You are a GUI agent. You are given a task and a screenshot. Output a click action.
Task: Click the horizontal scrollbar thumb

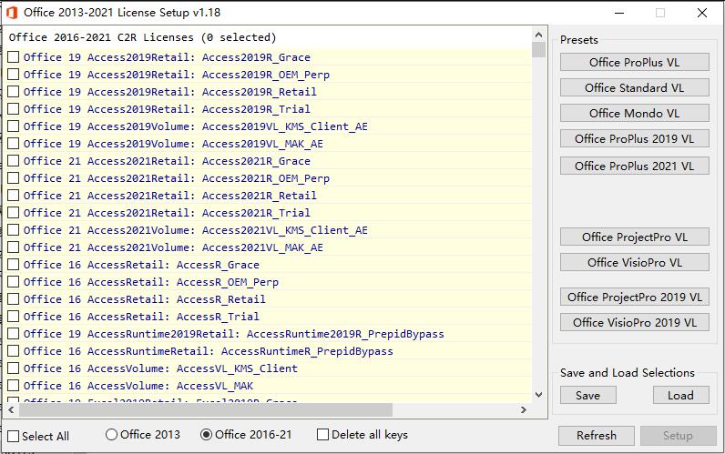pyautogui.click(x=206, y=409)
